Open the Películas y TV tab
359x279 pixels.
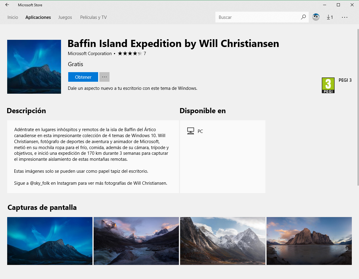click(93, 17)
